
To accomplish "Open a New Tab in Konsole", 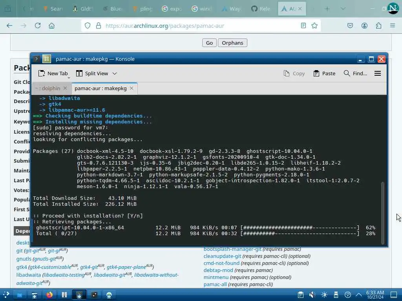I will tap(53, 73).
